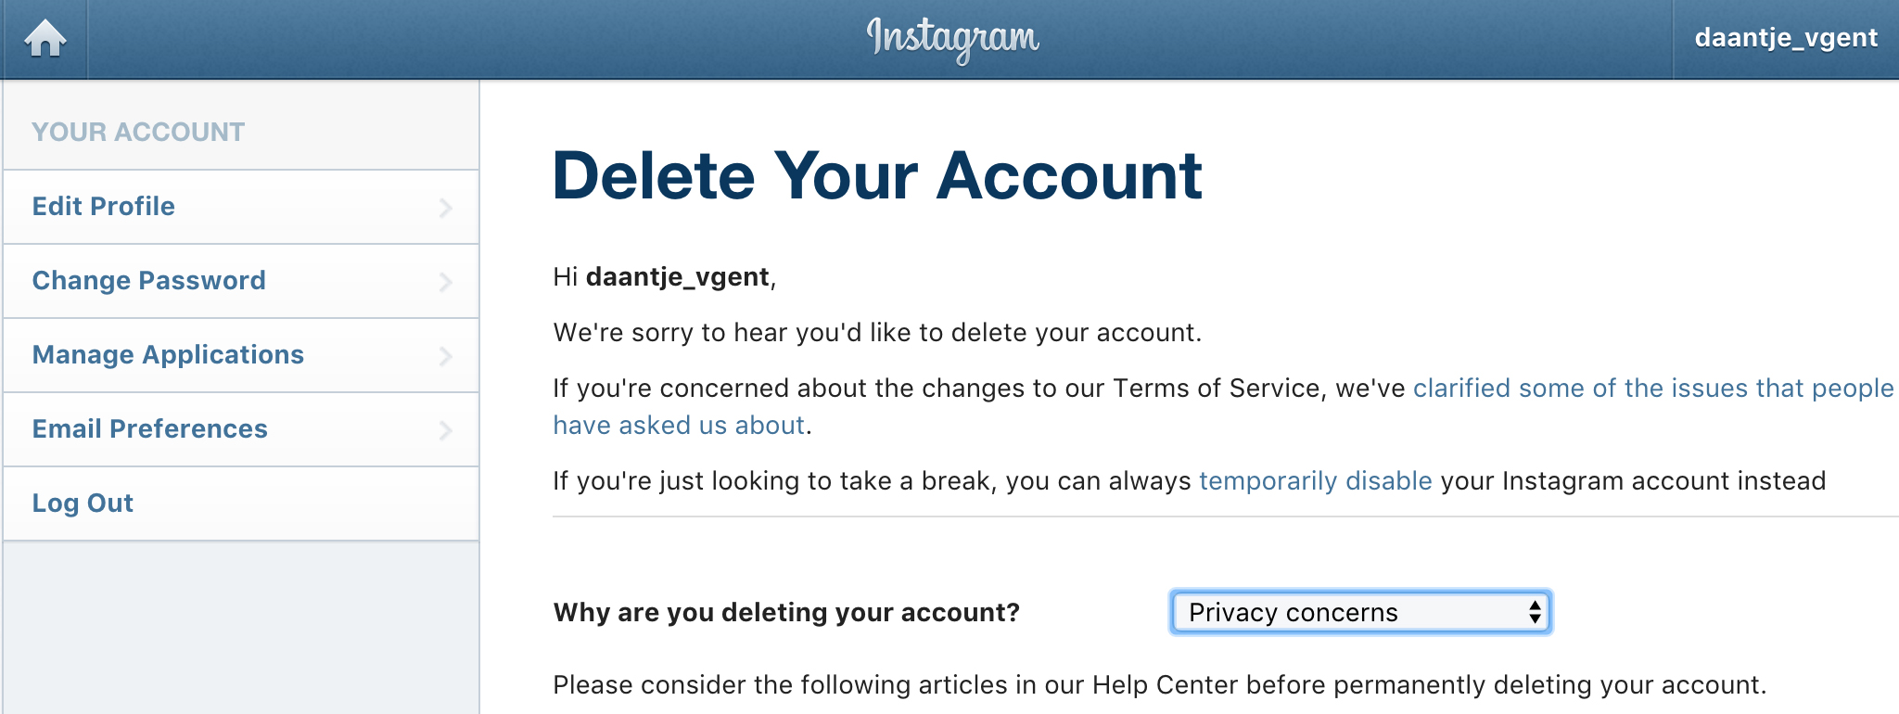Image resolution: width=1899 pixels, height=714 pixels.
Task: Click the Manage Applications chevron arrow
Action: tap(446, 356)
